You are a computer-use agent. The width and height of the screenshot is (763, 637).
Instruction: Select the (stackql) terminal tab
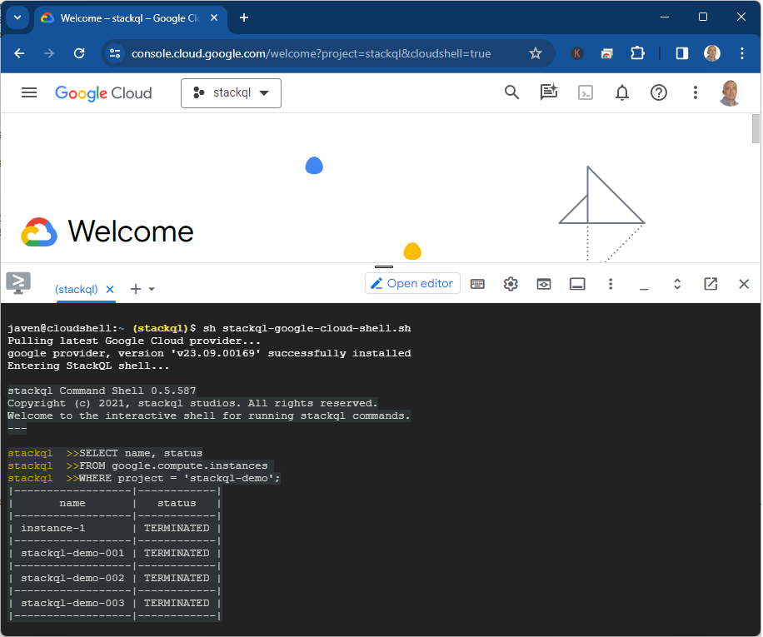[x=77, y=289]
